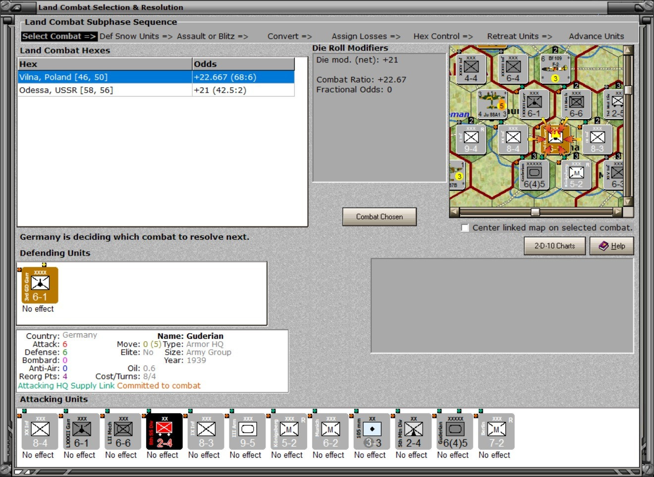Click the Retreat Units subphase step
The image size is (654, 477).
point(519,36)
